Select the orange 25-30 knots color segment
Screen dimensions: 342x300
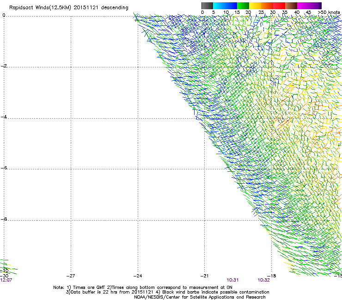point(267,6)
